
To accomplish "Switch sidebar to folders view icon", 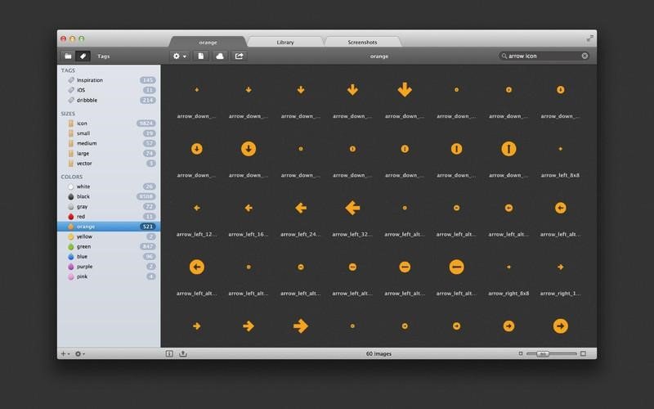I will [68, 56].
